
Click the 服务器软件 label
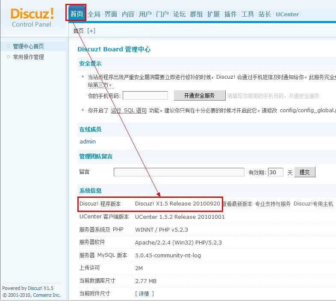(x=92, y=242)
